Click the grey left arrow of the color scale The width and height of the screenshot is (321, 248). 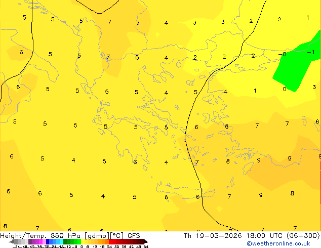(x=12, y=242)
